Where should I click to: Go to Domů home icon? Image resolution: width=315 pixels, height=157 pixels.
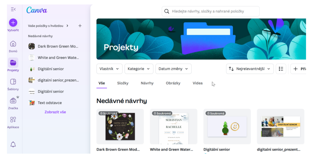pos(13,44)
